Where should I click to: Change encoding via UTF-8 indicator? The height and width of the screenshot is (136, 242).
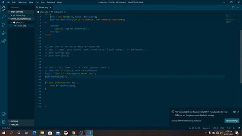click(215, 128)
